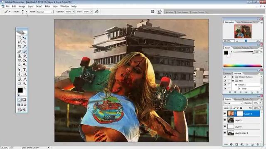
Task: Select the Hand tool
Action: point(20,84)
